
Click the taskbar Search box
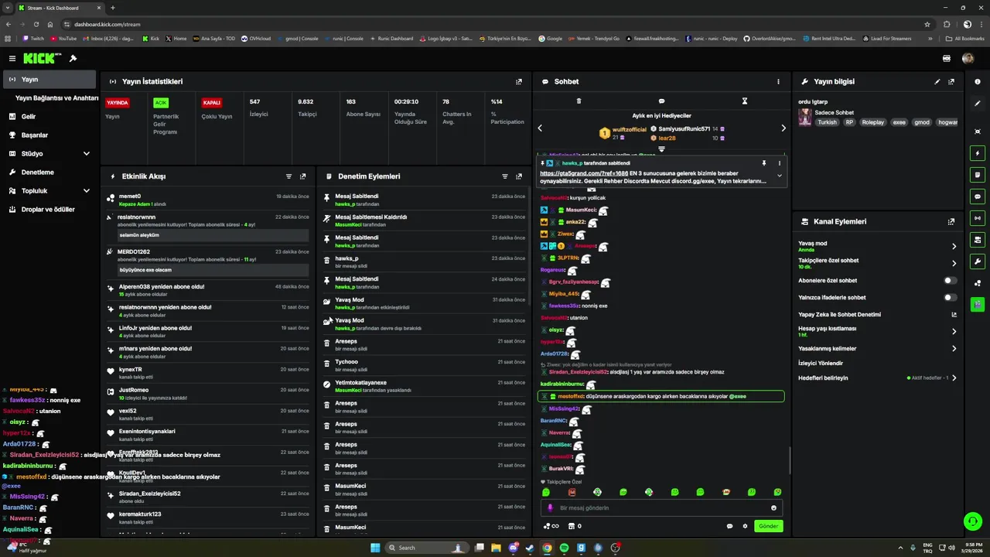(428, 548)
